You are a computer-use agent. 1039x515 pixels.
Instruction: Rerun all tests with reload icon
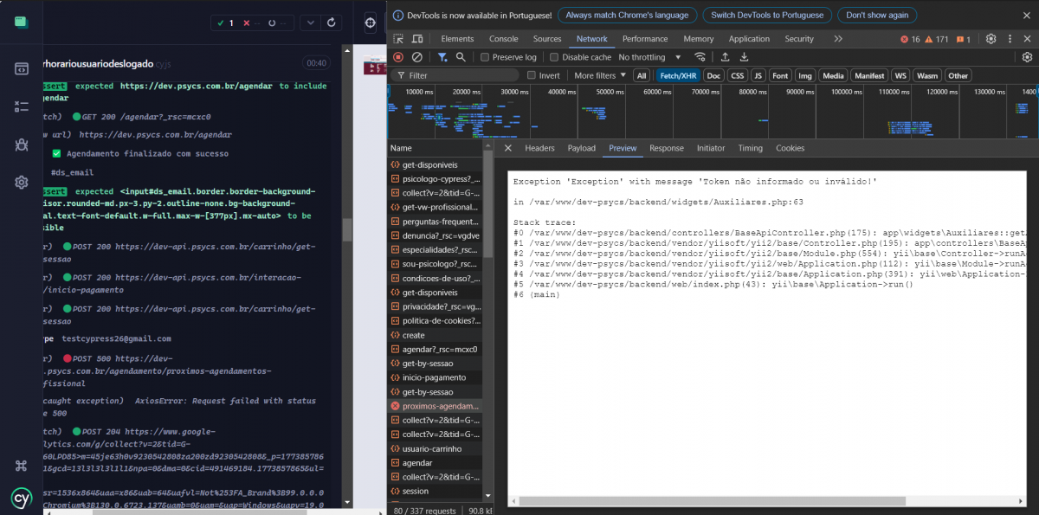[330, 23]
